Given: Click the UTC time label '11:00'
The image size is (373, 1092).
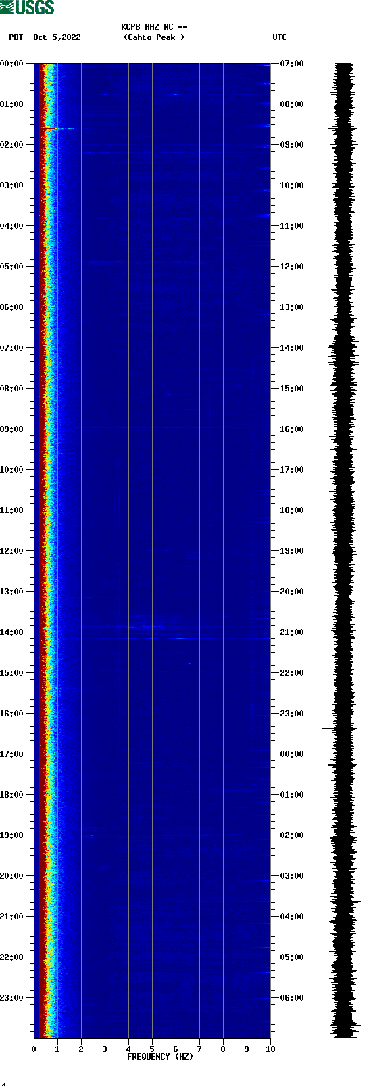Looking at the screenshot, I should point(292,226).
